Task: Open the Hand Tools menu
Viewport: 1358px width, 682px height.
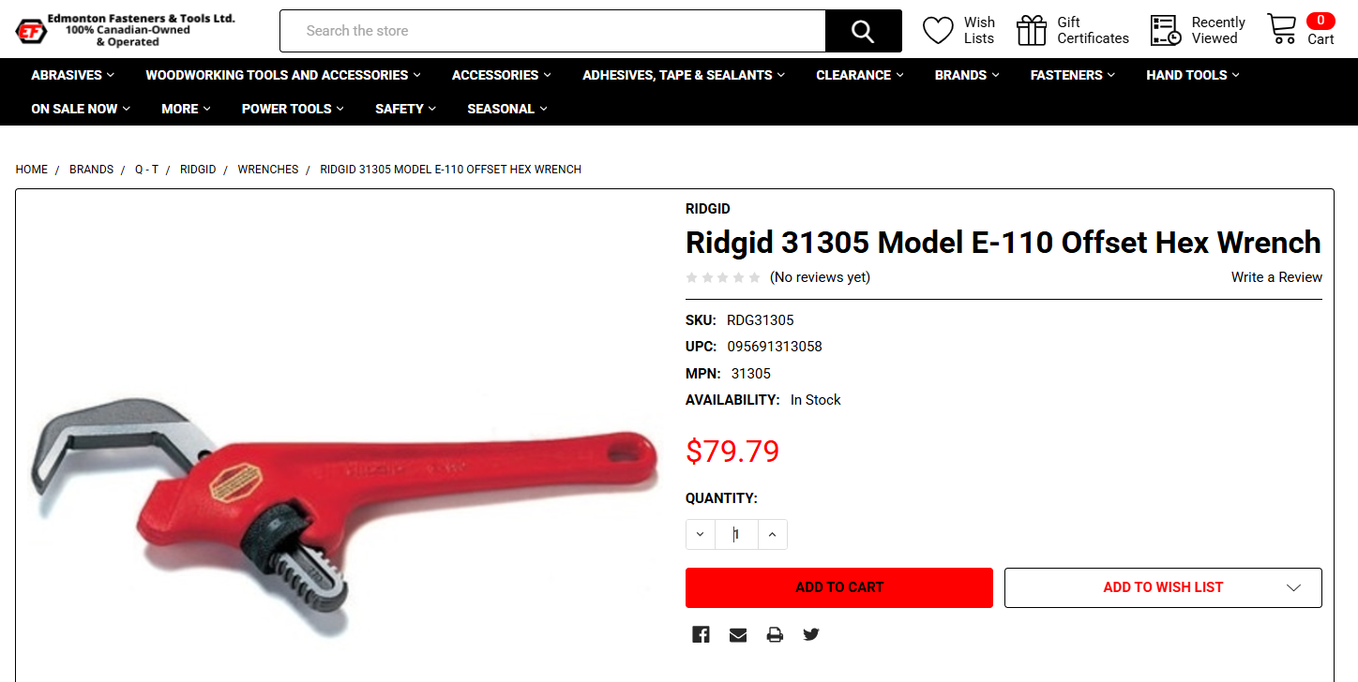Action: click(1193, 75)
